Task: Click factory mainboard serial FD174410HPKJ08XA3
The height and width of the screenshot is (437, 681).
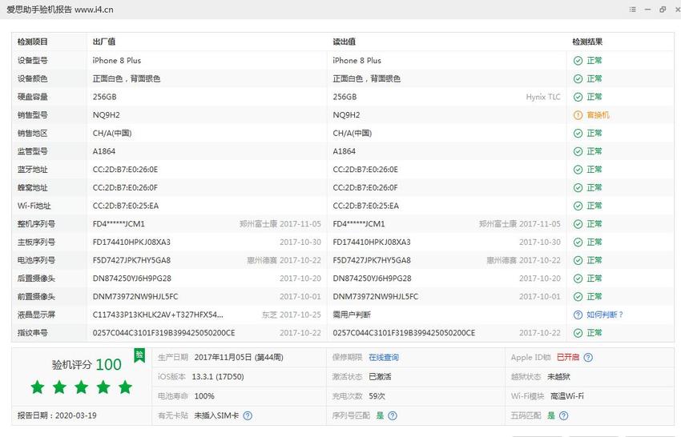Action: (131, 243)
